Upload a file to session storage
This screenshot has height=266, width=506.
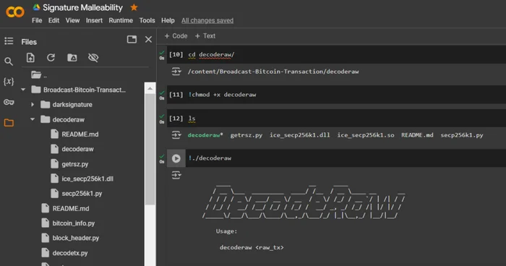click(x=30, y=57)
